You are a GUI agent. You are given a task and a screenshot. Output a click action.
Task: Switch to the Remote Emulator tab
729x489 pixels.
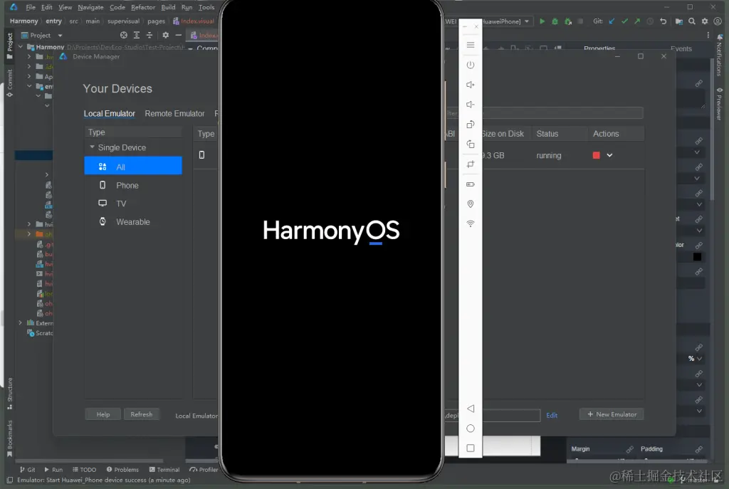[x=174, y=113]
